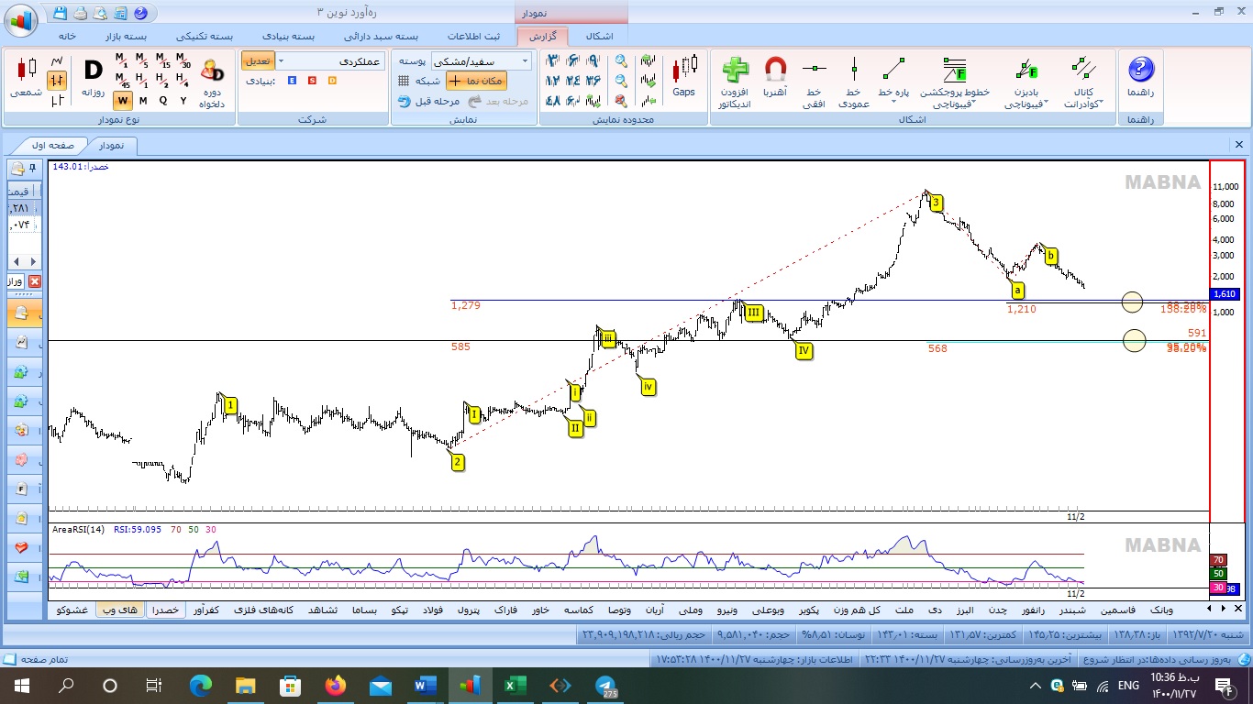Select the OHLC bar chart type
The height and width of the screenshot is (704, 1253).
(x=58, y=81)
